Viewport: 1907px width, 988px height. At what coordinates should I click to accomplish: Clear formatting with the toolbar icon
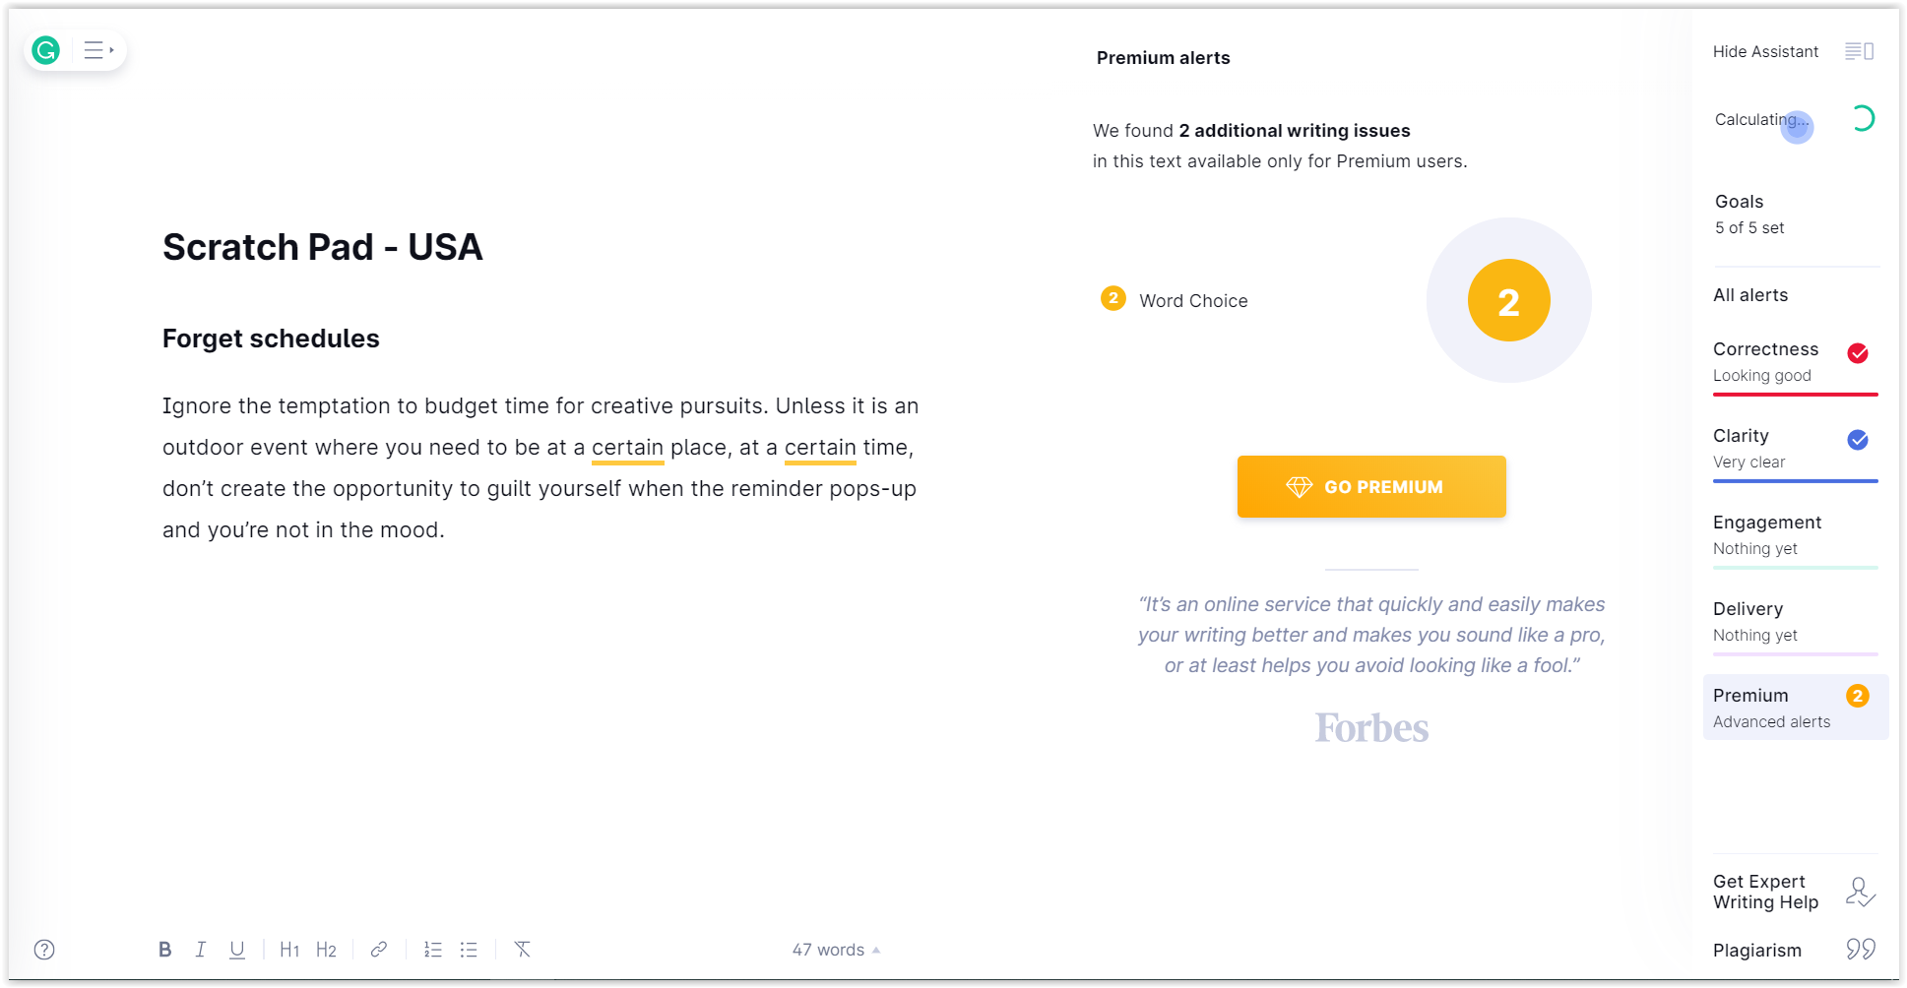click(522, 950)
